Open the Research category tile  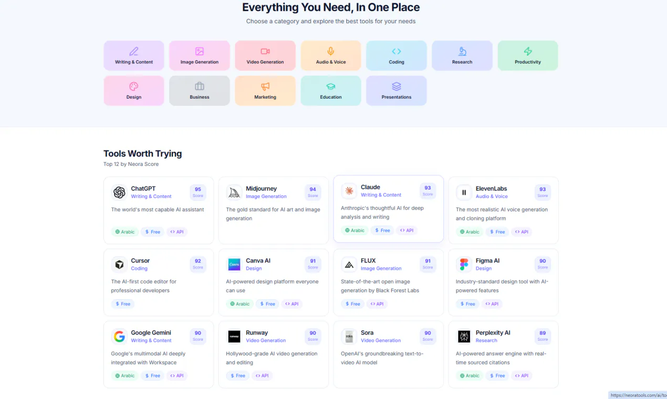point(462,56)
